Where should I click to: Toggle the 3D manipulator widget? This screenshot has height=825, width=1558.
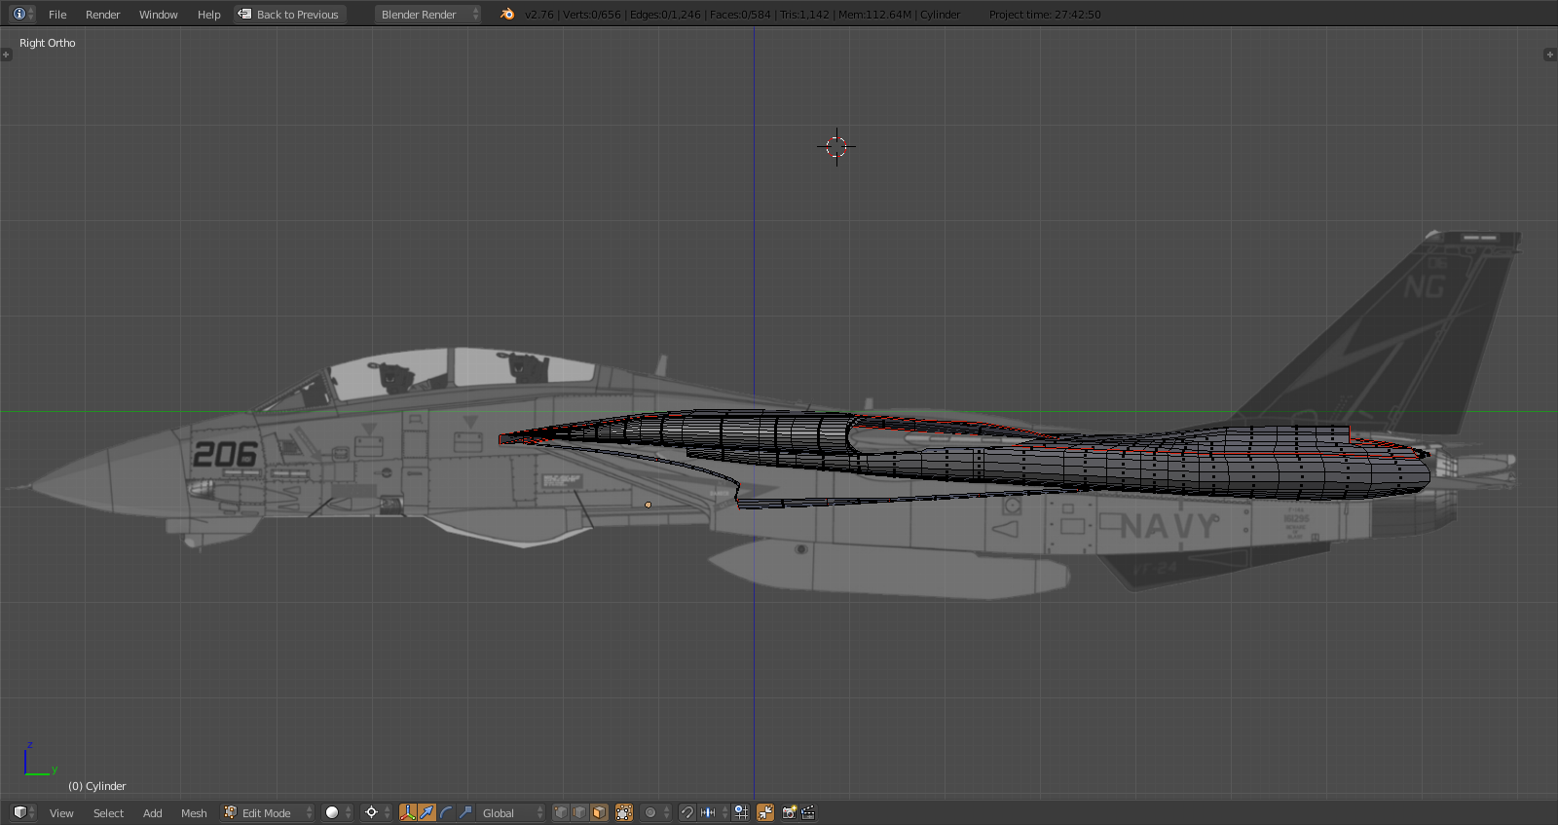[x=408, y=812]
